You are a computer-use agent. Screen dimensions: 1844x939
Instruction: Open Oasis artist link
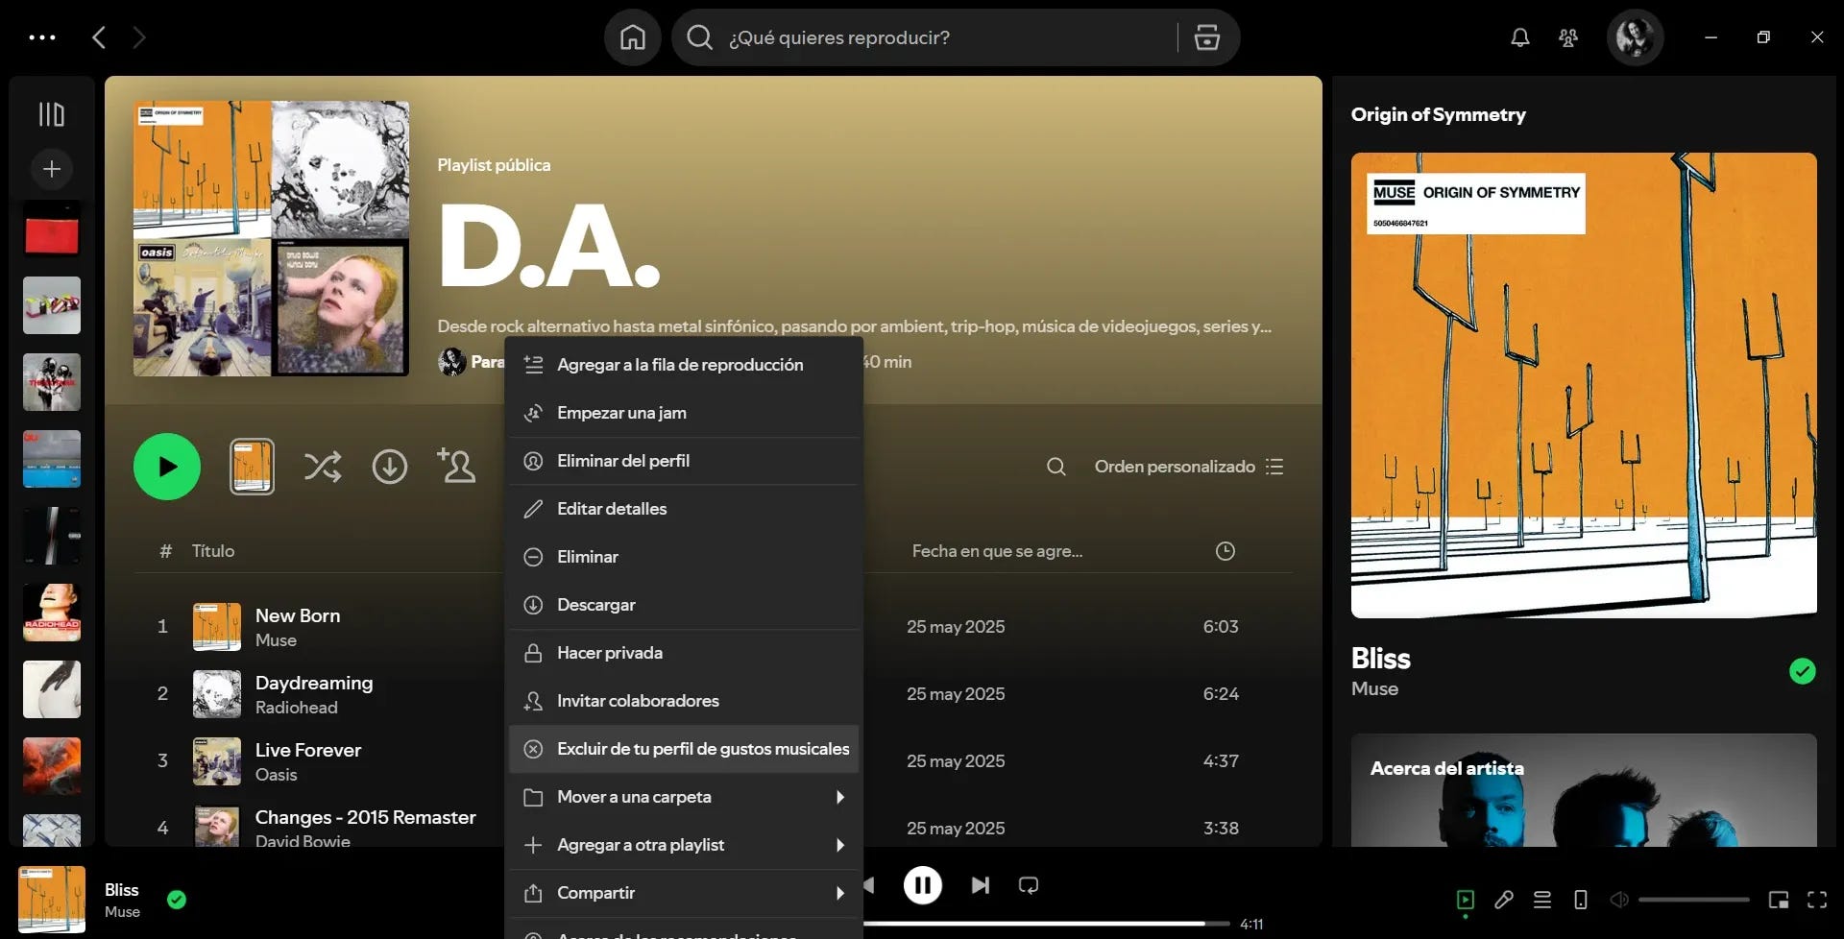coord(276,775)
